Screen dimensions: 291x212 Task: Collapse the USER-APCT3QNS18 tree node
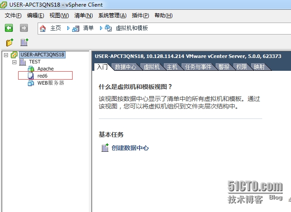[x=6, y=55]
